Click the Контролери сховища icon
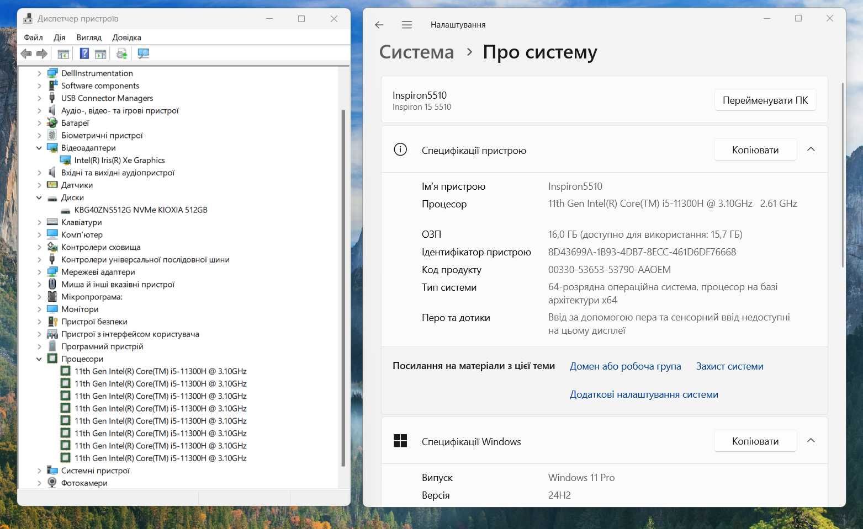863x529 pixels. (x=52, y=247)
